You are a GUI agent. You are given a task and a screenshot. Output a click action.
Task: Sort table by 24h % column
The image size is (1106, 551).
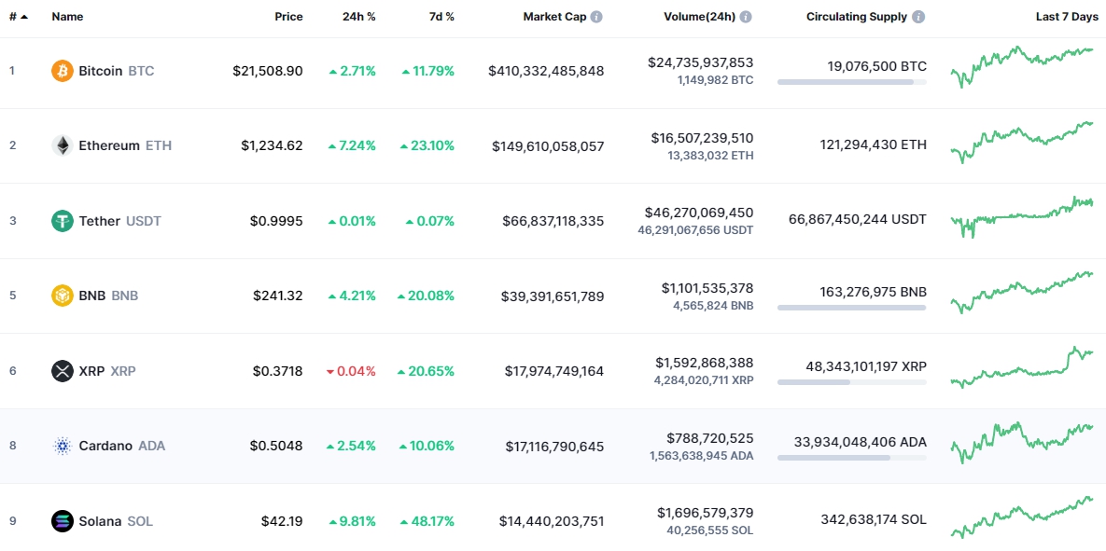pyautogui.click(x=359, y=17)
